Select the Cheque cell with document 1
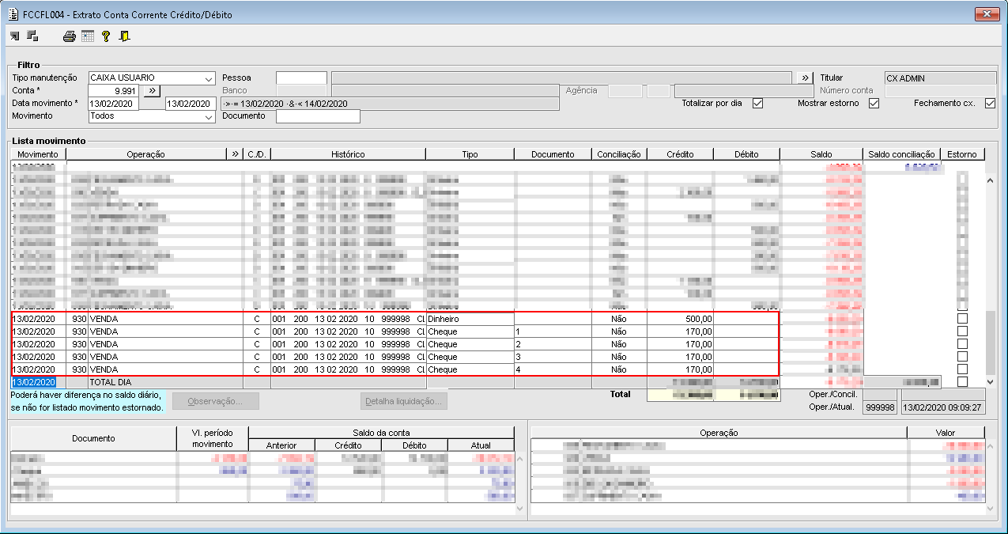 [470, 331]
